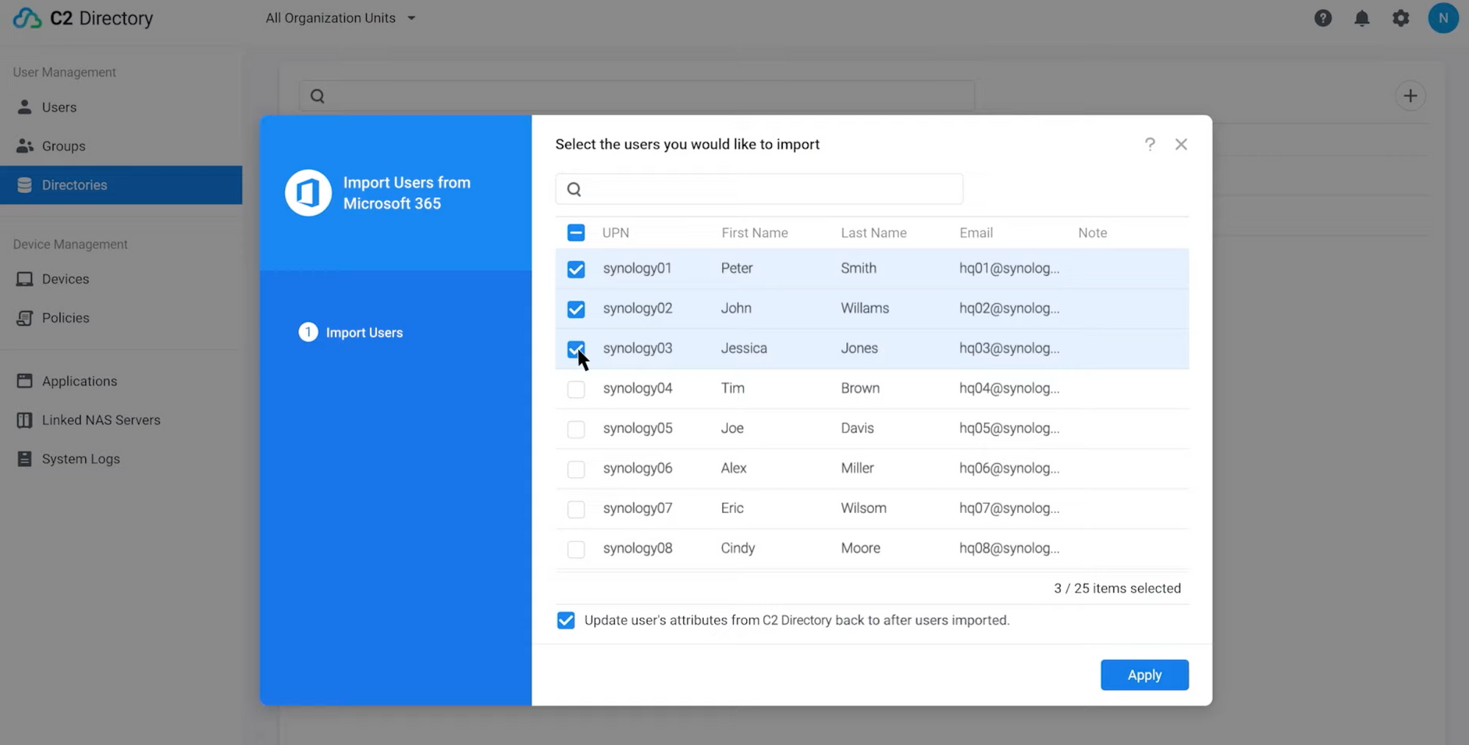
Task: Click the first name Alex cell
Action: [x=734, y=468]
